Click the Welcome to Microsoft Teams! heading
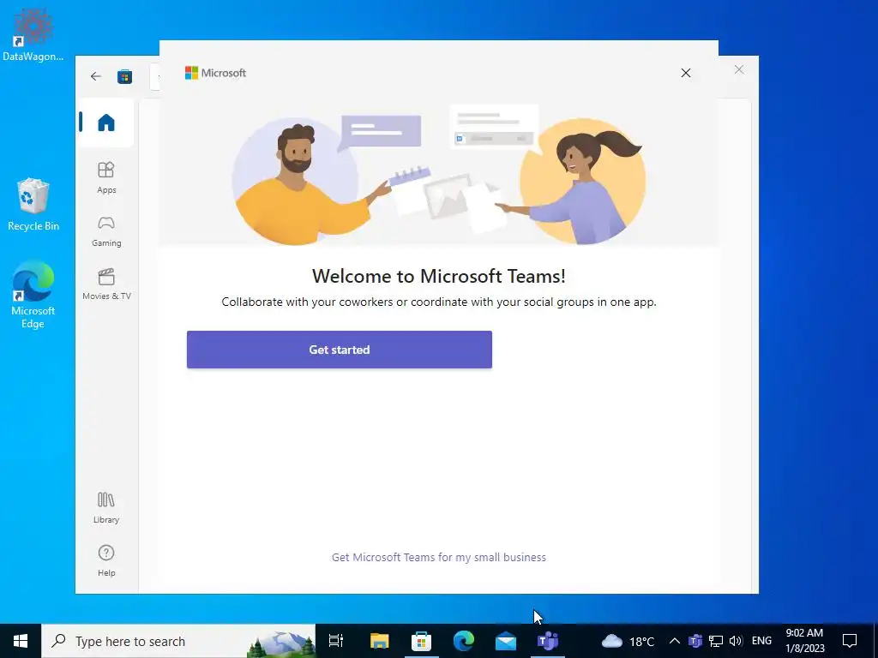This screenshot has width=878, height=658. point(438,276)
